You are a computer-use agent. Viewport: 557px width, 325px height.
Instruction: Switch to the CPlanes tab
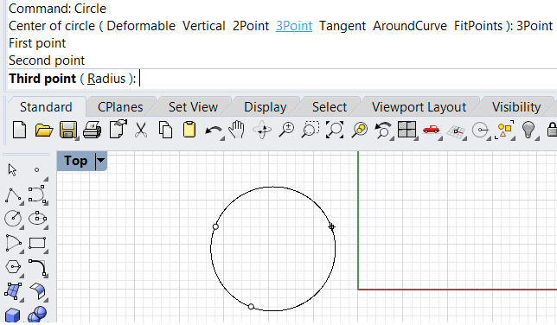tap(120, 107)
